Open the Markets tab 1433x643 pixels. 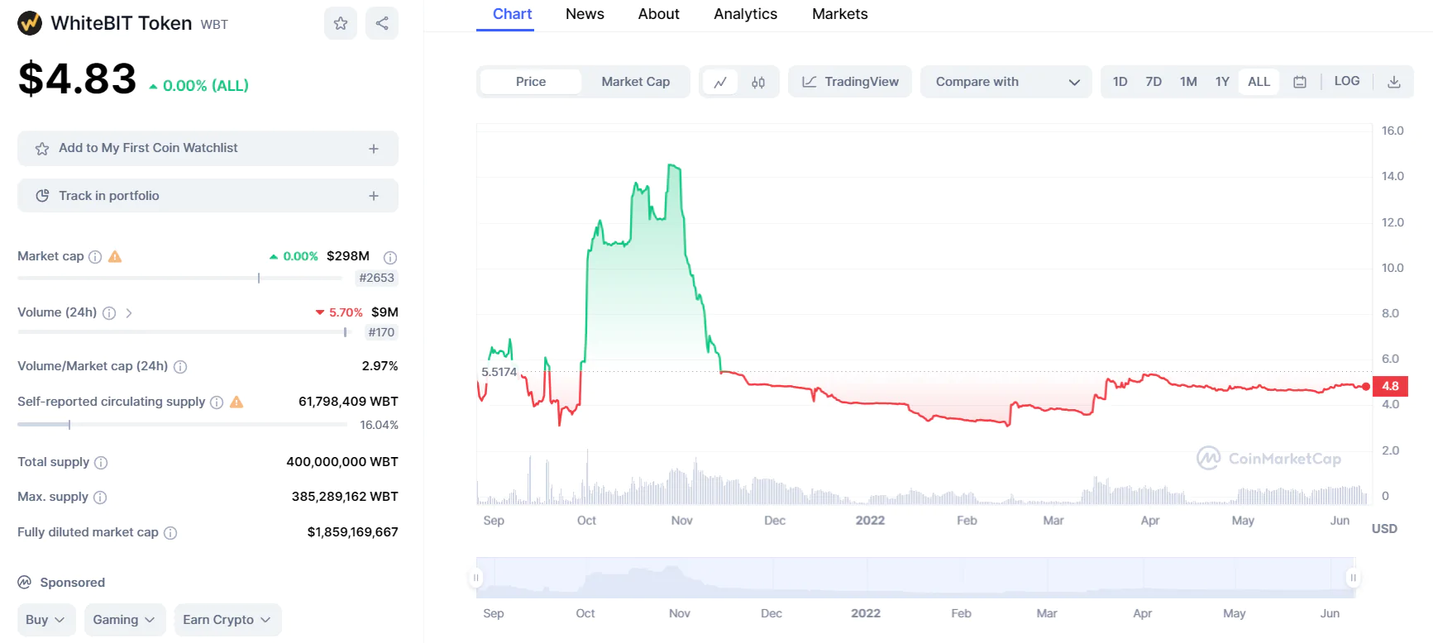pos(839,14)
